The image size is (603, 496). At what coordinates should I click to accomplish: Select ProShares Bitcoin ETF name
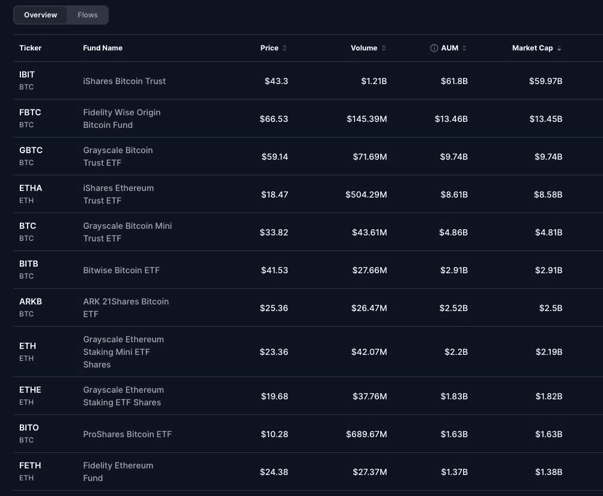point(127,434)
